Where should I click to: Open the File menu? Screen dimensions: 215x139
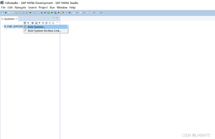(x=3, y=7)
